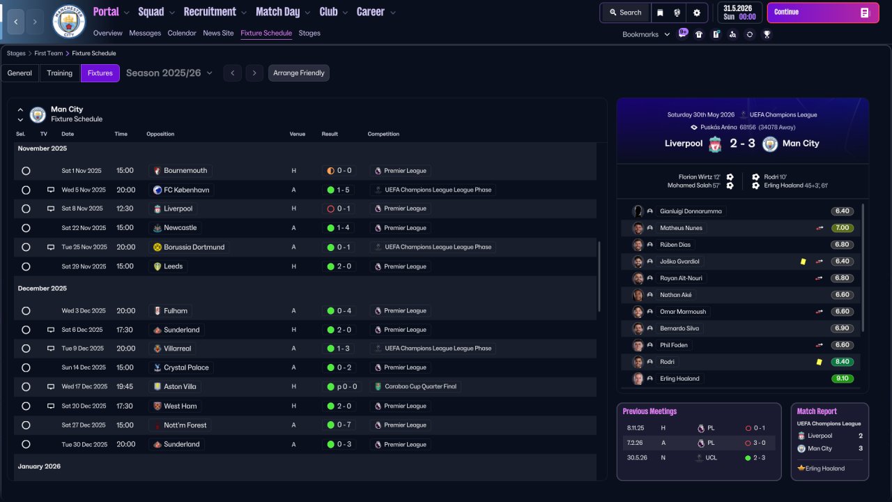This screenshot has height=502, width=892.
Task: Click the date and time display 31.5.2026
Action: [739, 13]
